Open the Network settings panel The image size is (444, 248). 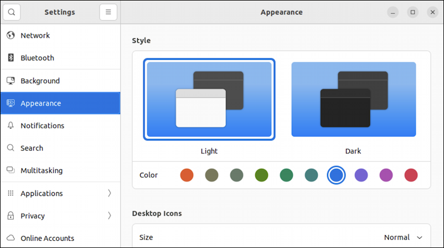tap(60, 35)
